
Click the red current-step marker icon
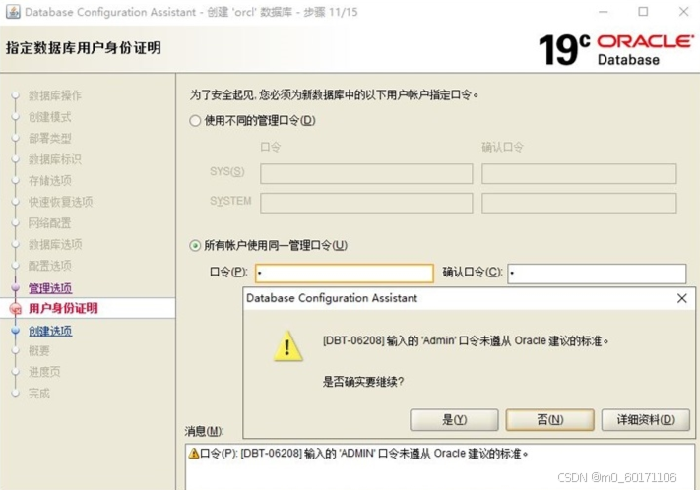16,308
